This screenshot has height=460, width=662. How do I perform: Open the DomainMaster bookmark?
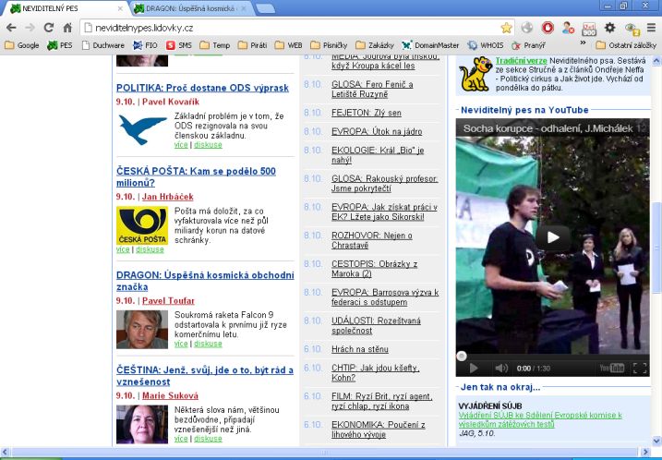pyautogui.click(x=430, y=45)
